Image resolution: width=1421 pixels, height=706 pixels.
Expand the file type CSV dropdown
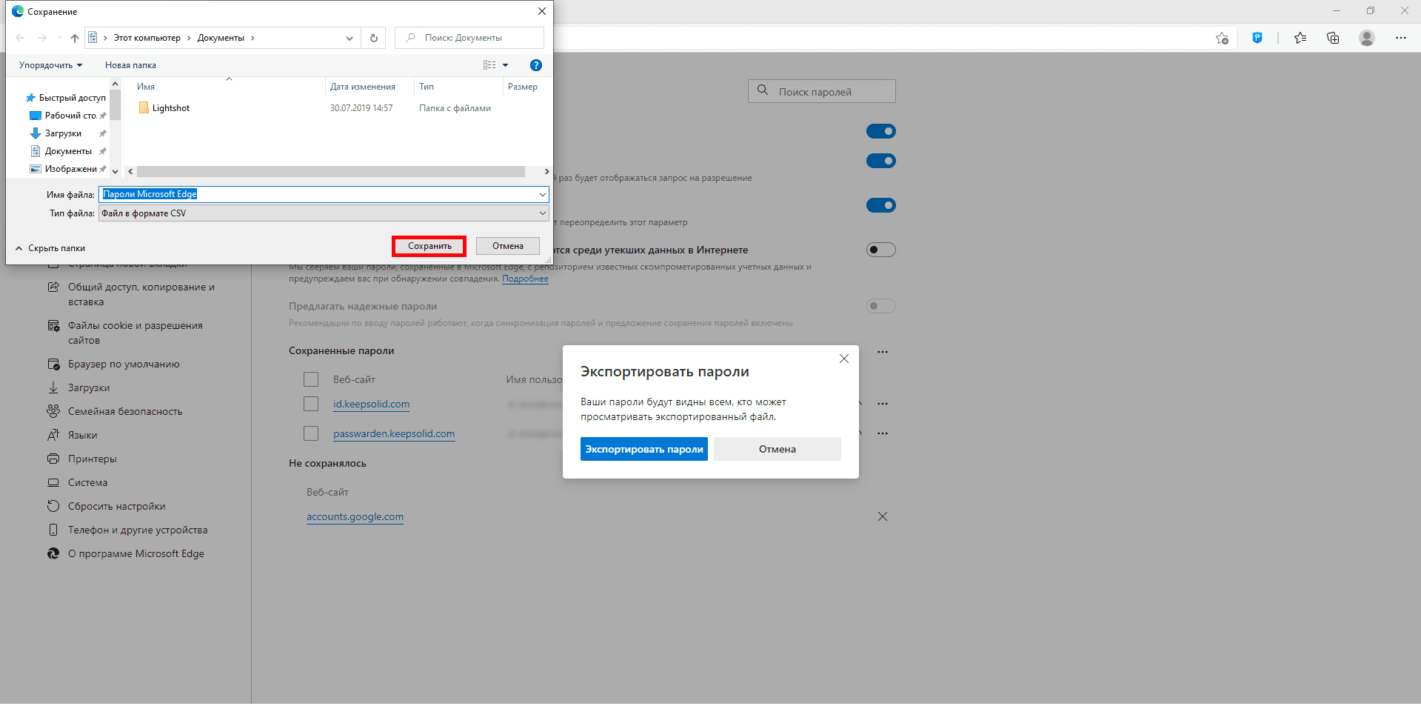click(542, 213)
